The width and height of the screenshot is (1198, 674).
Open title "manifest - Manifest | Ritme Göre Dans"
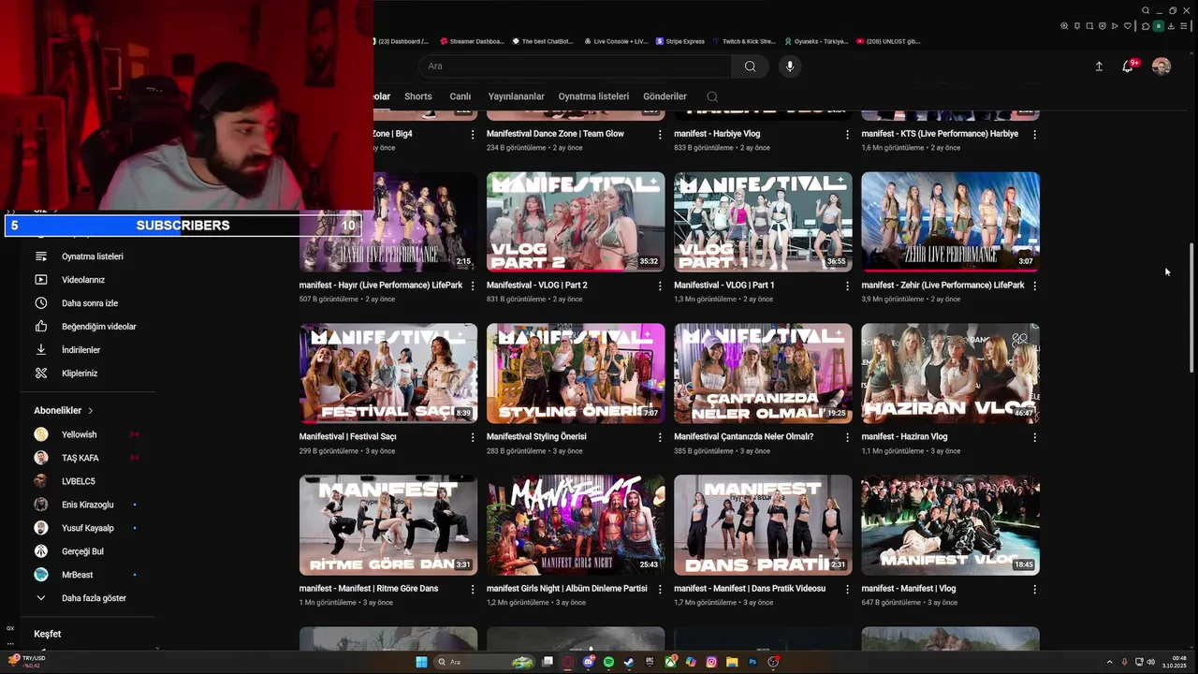coord(369,589)
